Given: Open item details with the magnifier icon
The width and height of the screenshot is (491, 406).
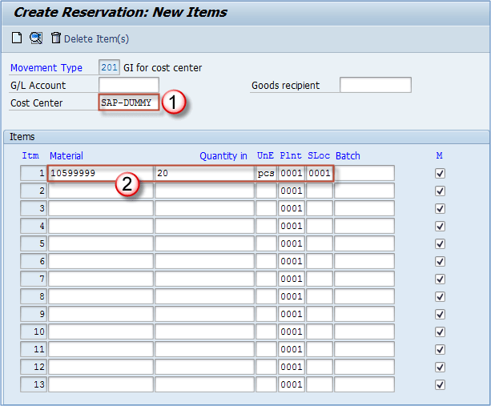Looking at the screenshot, I should point(36,38).
